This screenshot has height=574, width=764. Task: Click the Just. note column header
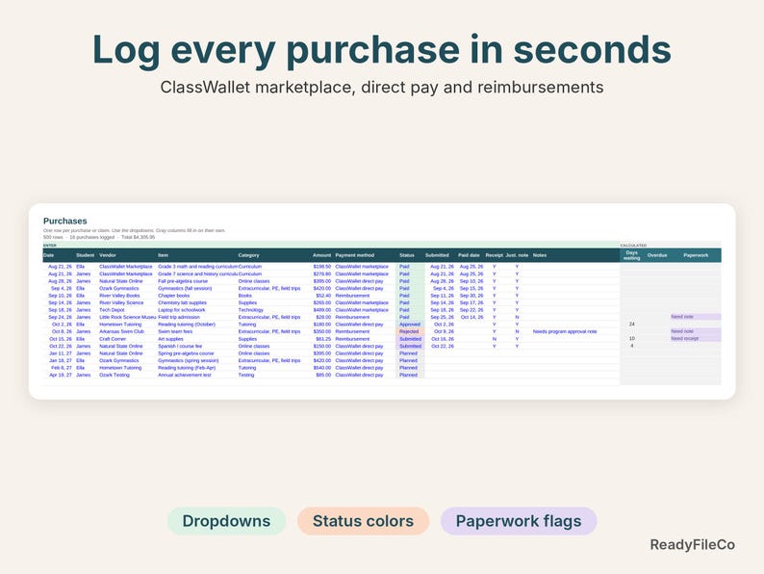pos(517,255)
